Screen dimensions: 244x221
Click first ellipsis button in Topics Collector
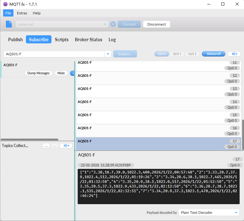tap(46, 146)
